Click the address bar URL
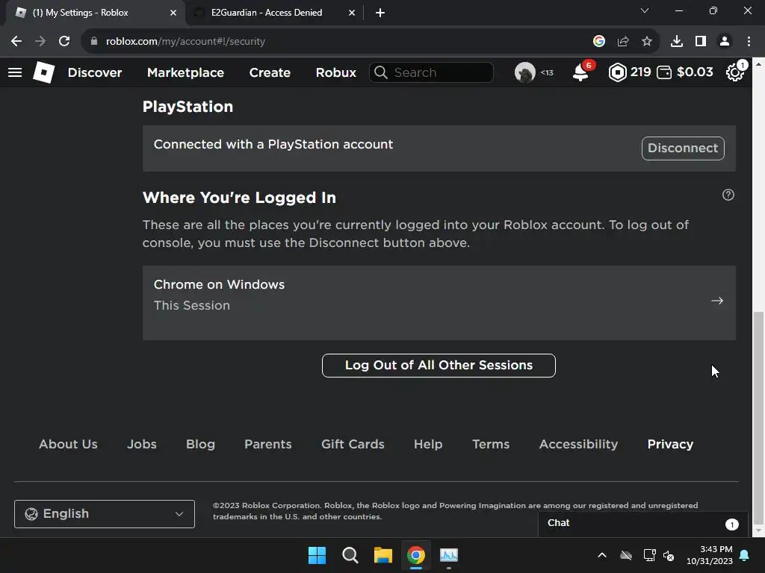This screenshot has width=765, height=573. (x=185, y=42)
